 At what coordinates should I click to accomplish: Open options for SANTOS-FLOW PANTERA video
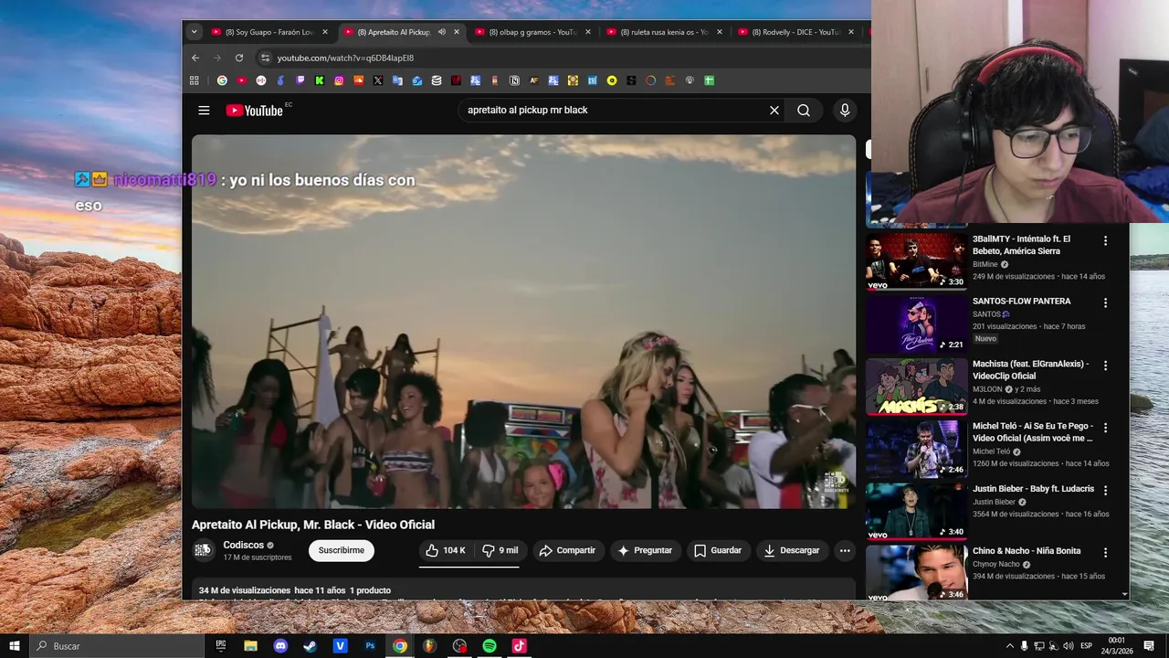pos(1105,302)
